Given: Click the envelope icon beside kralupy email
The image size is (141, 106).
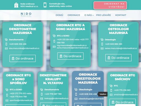Looking at the screenshot, I should click(x=42, y=99).
